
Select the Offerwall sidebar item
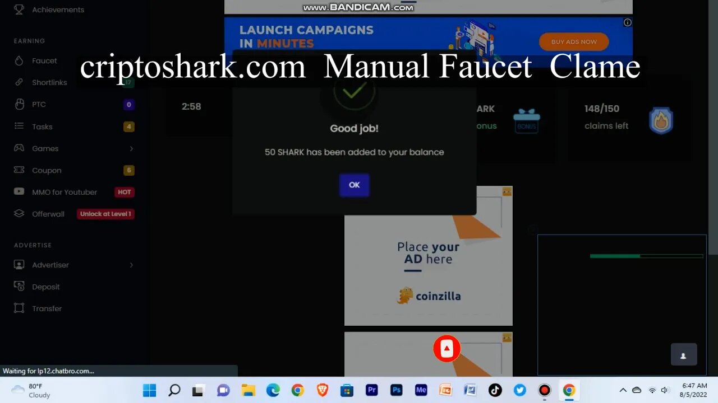point(48,214)
